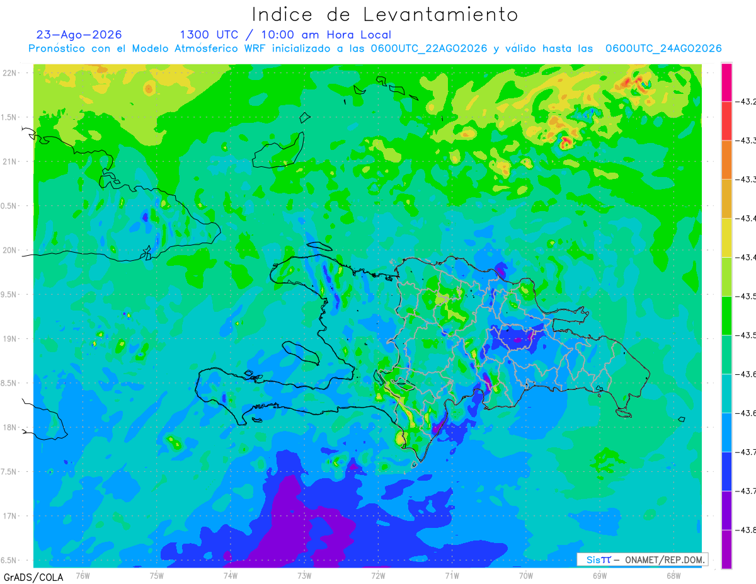Click the time text 1300 UTC / 10:00 am Hora Local
The image size is (756, 584).
285,35
